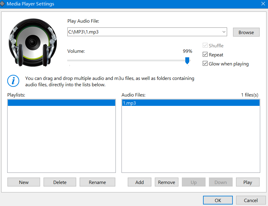The image size is (268, 206).
Task: Click the grayed Shuffle checkbox
Action: [205, 46]
